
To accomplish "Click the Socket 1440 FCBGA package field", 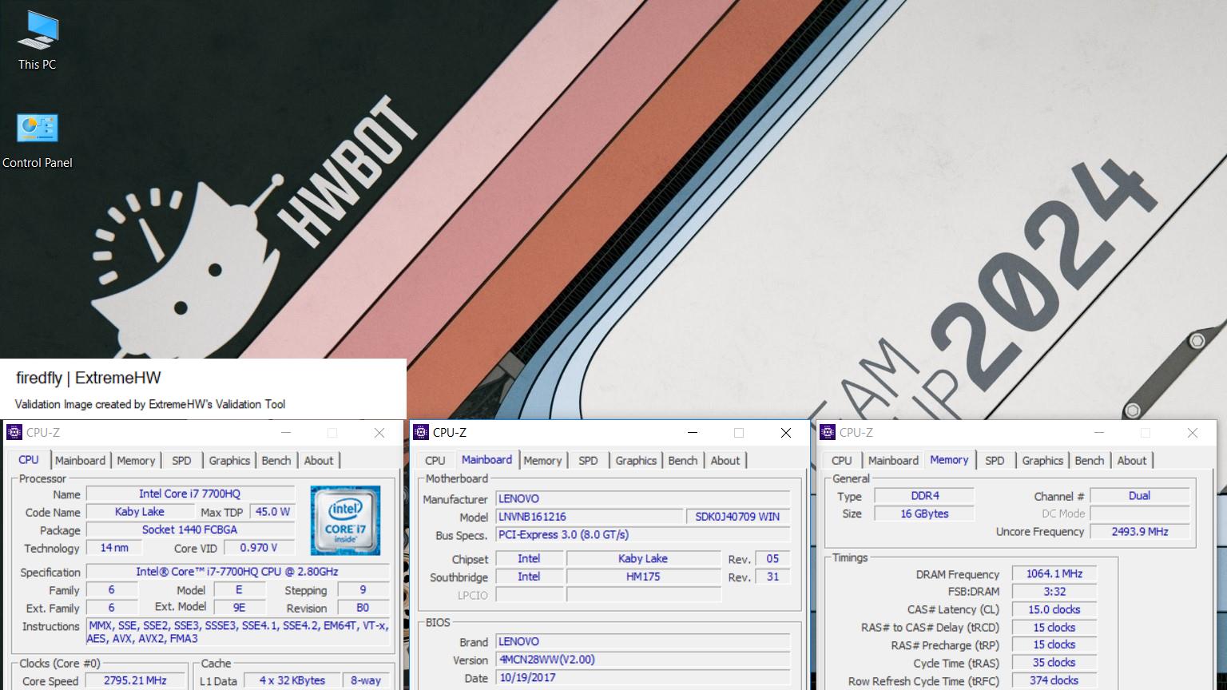I will click(x=190, y=529).
